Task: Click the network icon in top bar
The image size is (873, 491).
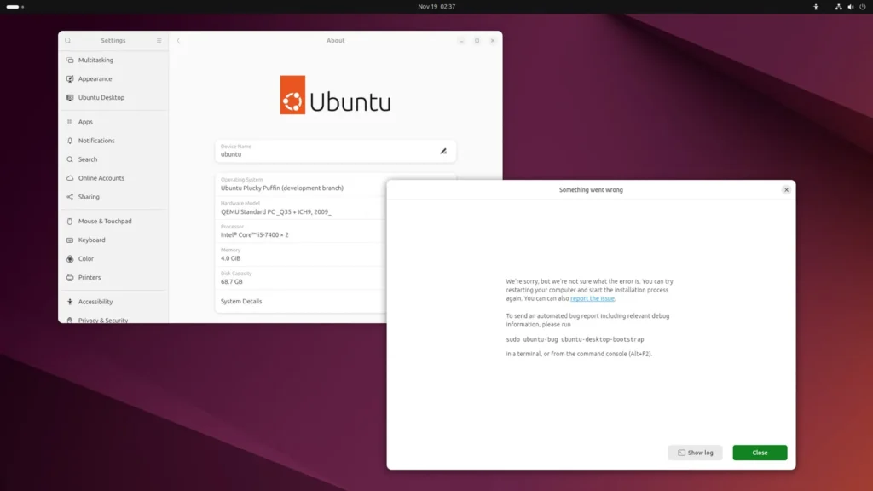Action: (839, 7)
